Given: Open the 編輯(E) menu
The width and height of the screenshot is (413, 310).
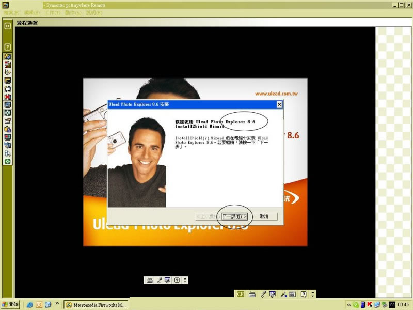Looking at the screenshot, I should 31,13.
